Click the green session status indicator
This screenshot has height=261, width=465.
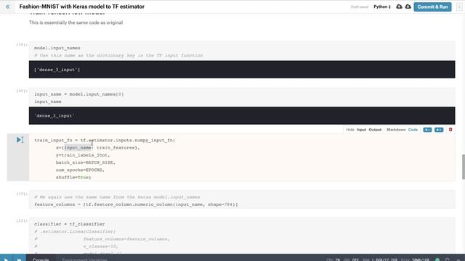pyautogui.click(x=437, y=260)
